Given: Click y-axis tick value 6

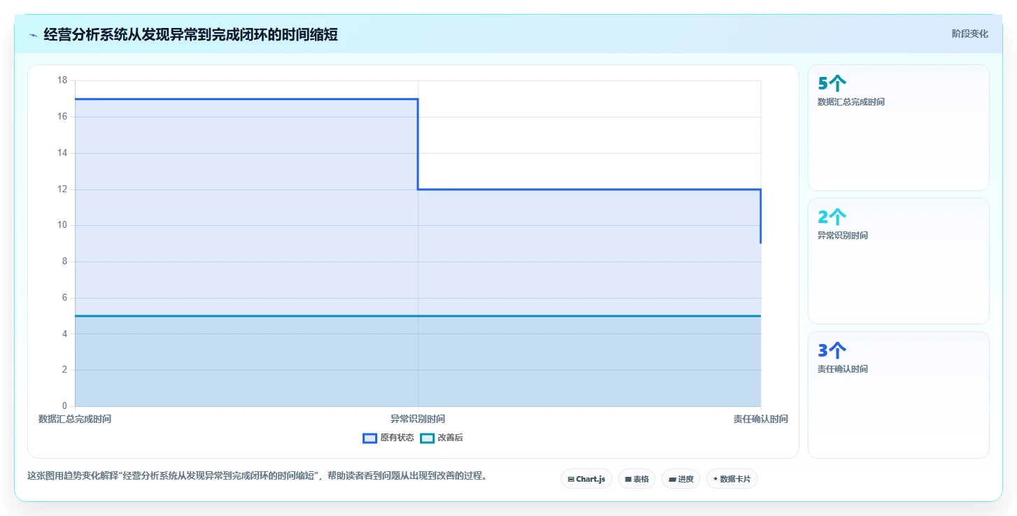Looking at the screenshot, I should point(64,298).
